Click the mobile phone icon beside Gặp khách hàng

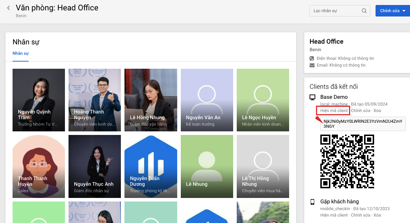(x=312, y=202)
